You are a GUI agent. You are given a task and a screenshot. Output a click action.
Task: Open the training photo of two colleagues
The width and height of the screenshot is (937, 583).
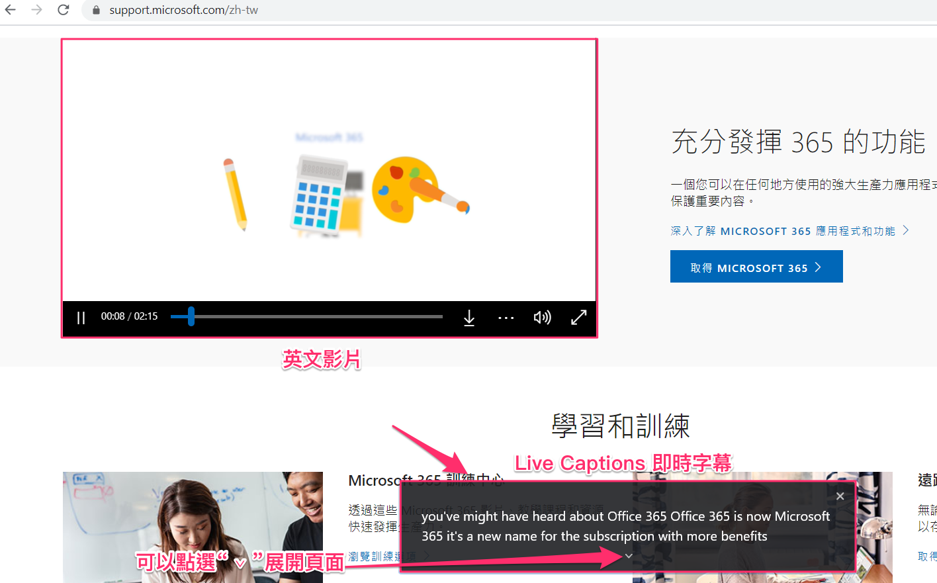tap(193, 527)
